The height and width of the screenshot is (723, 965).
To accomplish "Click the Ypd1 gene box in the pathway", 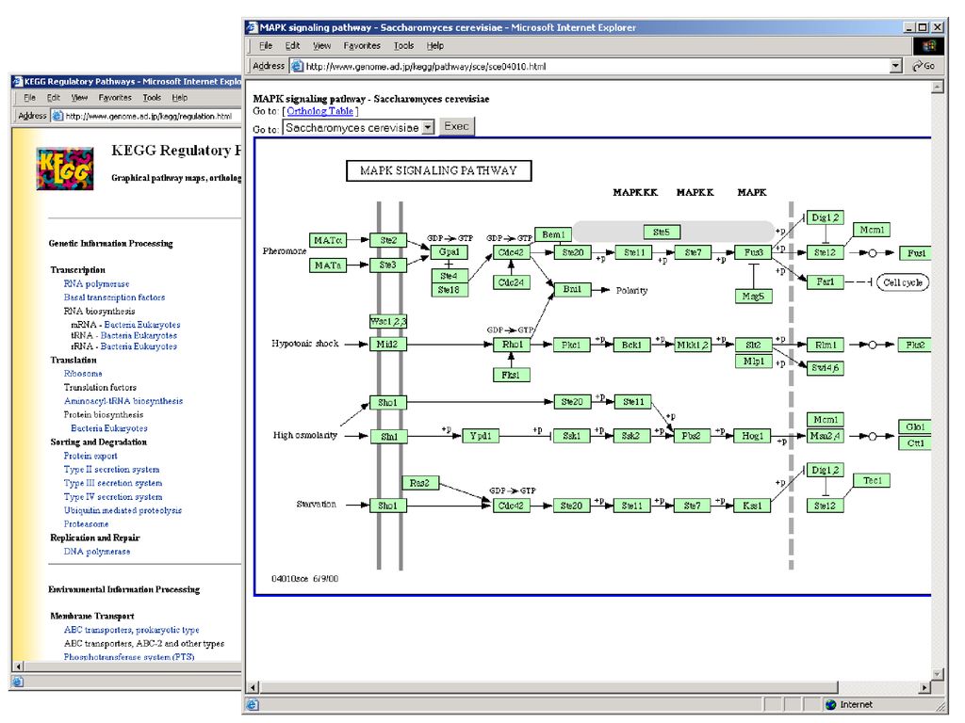I will tap(480, 436).
